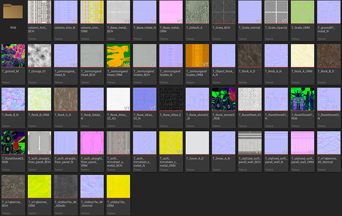This screenshot has height=216, width=342.
Task: Click the T_Rune_Atlas_E texture
Action: (171, 100)
